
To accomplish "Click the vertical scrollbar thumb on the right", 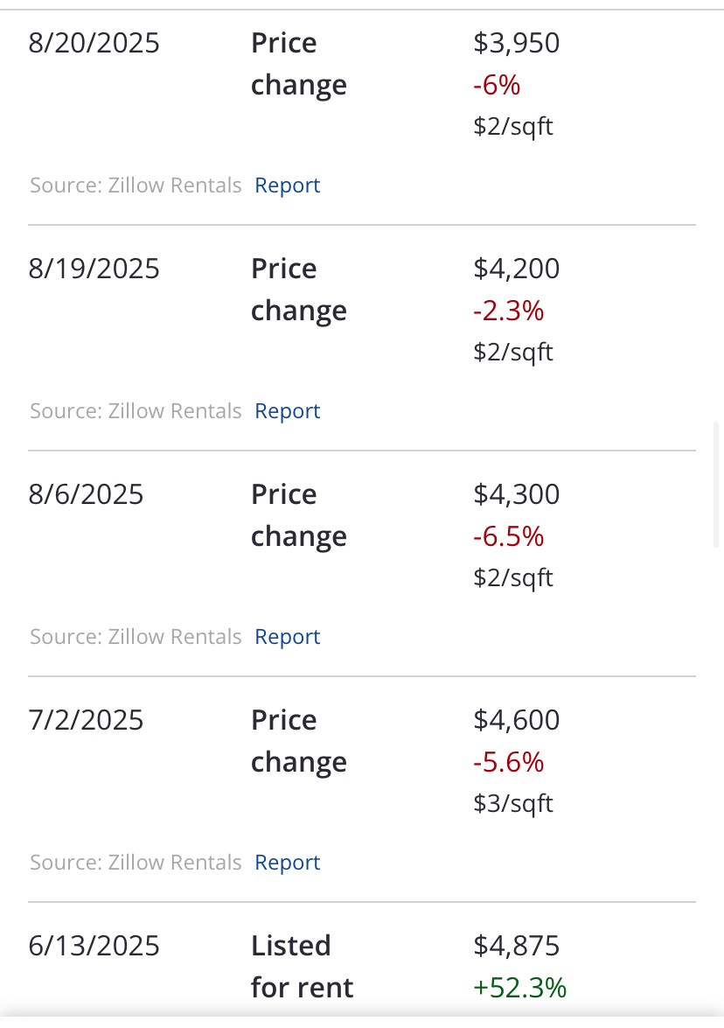I will [x=717, y=484].
